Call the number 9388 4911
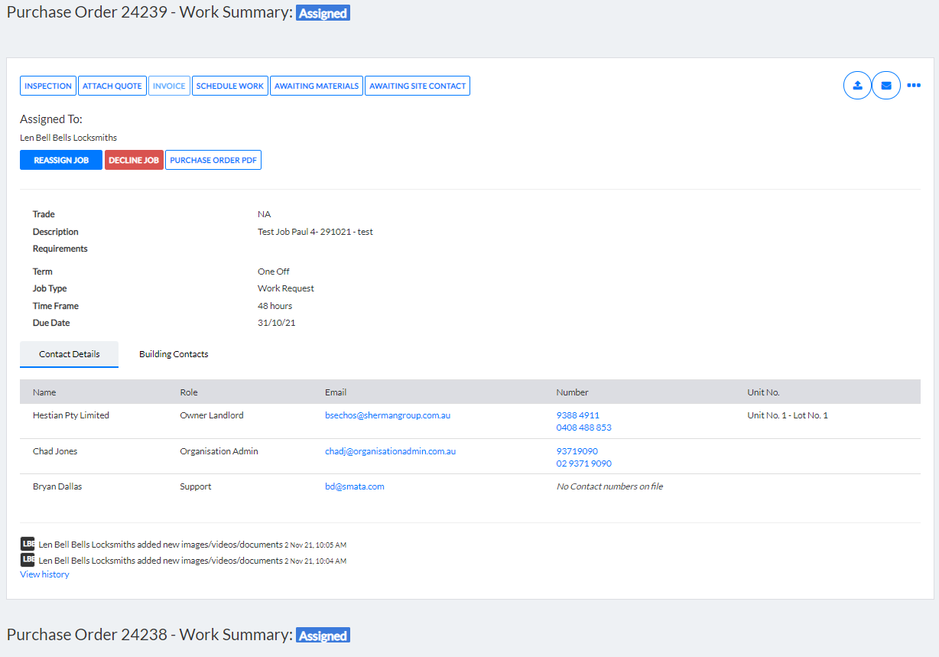 (x=578, y=415)
